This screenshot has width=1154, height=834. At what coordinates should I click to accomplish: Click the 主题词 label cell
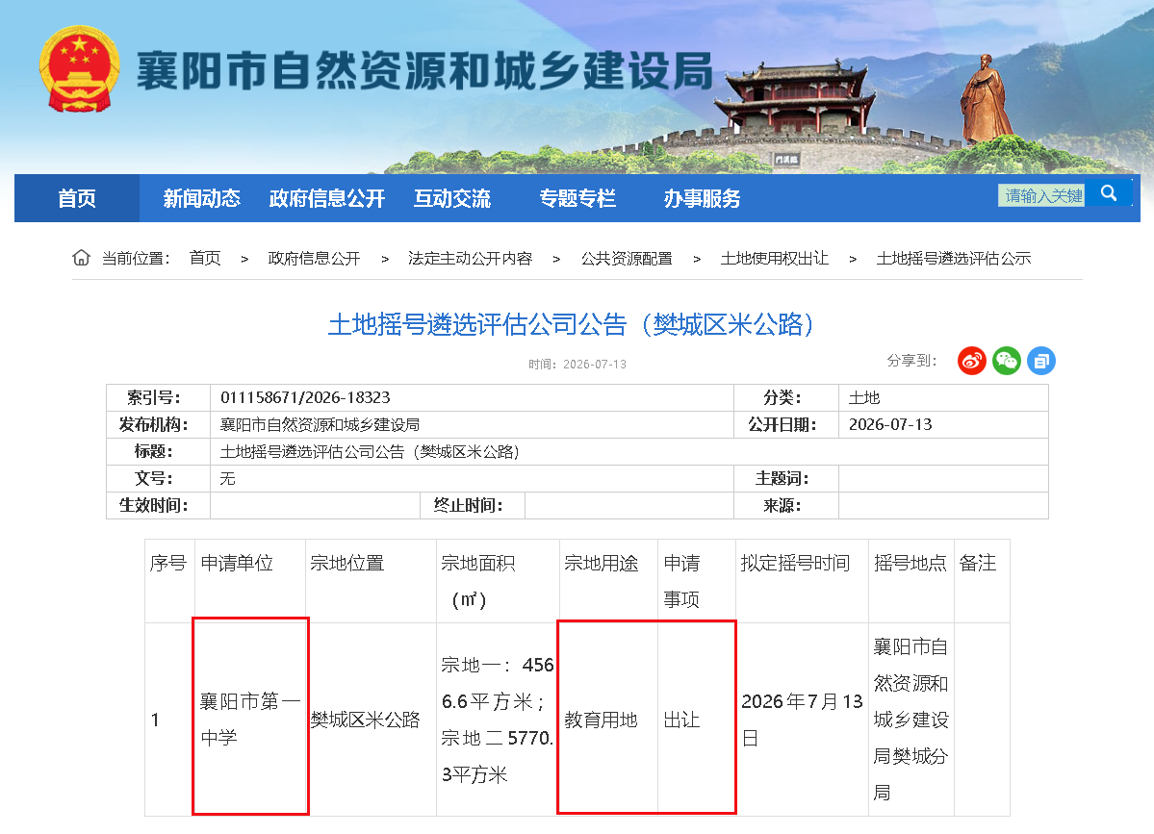click(x=786, y=479)
